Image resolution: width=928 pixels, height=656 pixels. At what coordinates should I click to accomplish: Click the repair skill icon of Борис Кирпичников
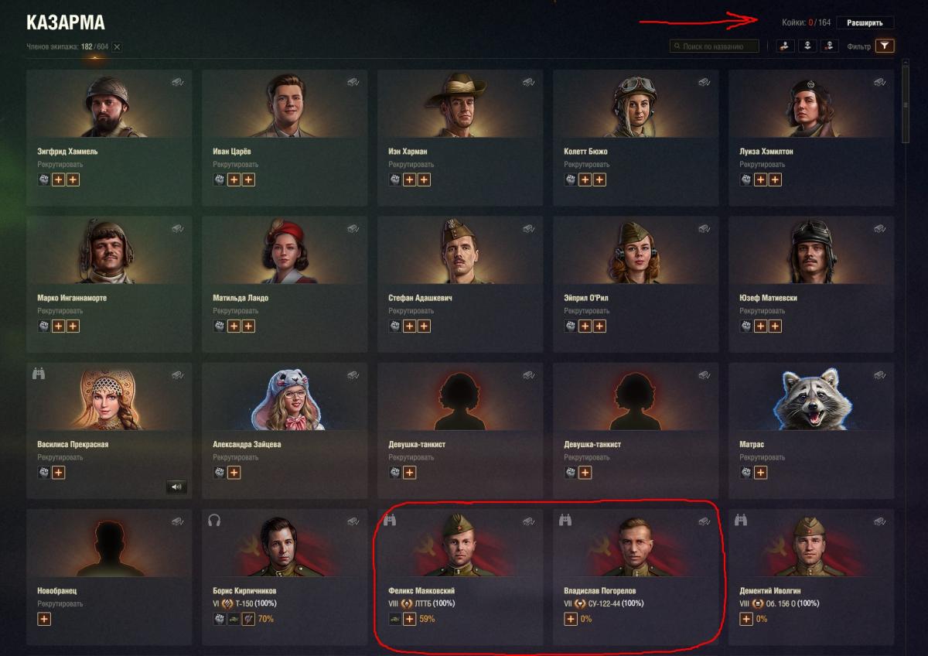point(248,619)
